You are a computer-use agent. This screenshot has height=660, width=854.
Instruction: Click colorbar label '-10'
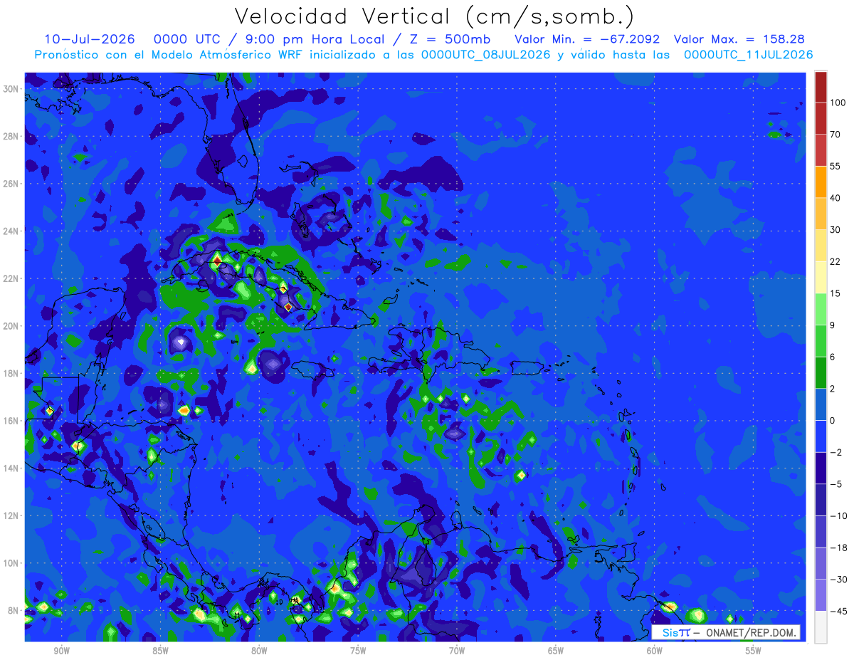point(838,515)
